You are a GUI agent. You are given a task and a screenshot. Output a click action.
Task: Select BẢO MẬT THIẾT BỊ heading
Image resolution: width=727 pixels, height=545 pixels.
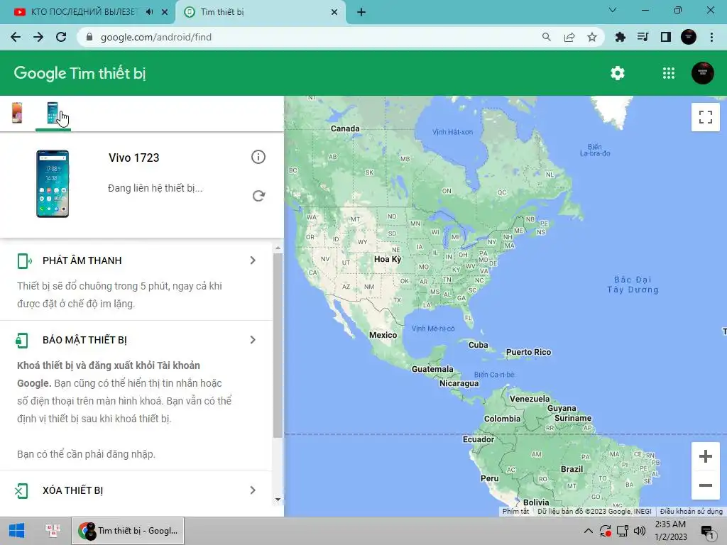84,340
